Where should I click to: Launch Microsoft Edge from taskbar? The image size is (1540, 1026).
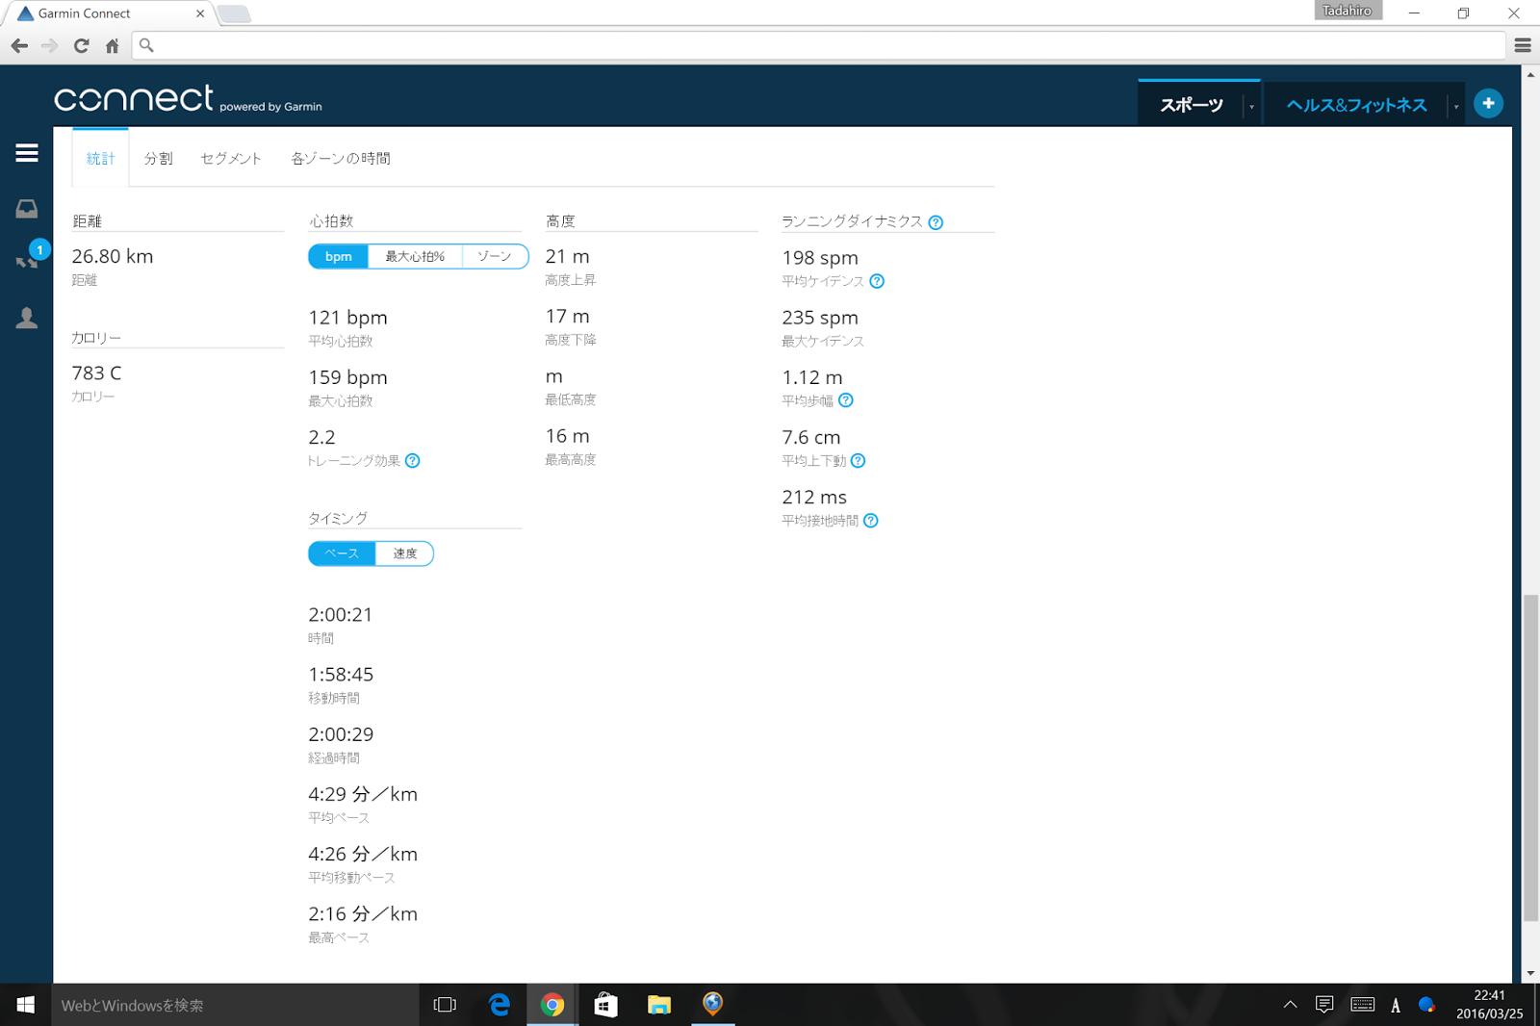[x=499, y=1005]
